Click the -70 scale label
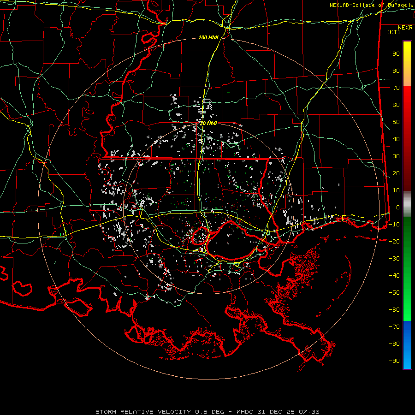Viewport: 415px width, 415px height. pos(394,327)
